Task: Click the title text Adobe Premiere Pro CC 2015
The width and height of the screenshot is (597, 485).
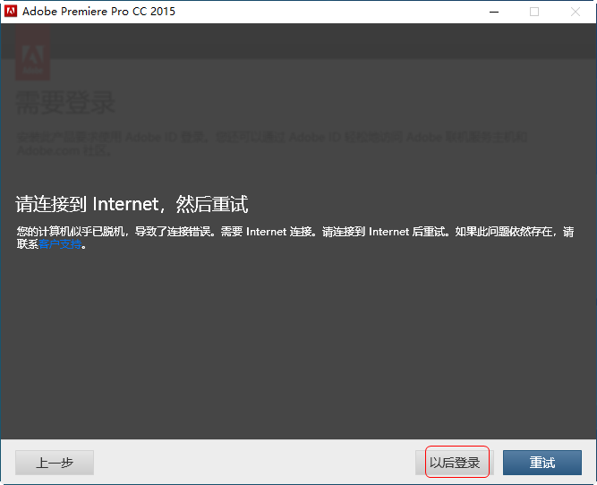Action: point(98,12)
